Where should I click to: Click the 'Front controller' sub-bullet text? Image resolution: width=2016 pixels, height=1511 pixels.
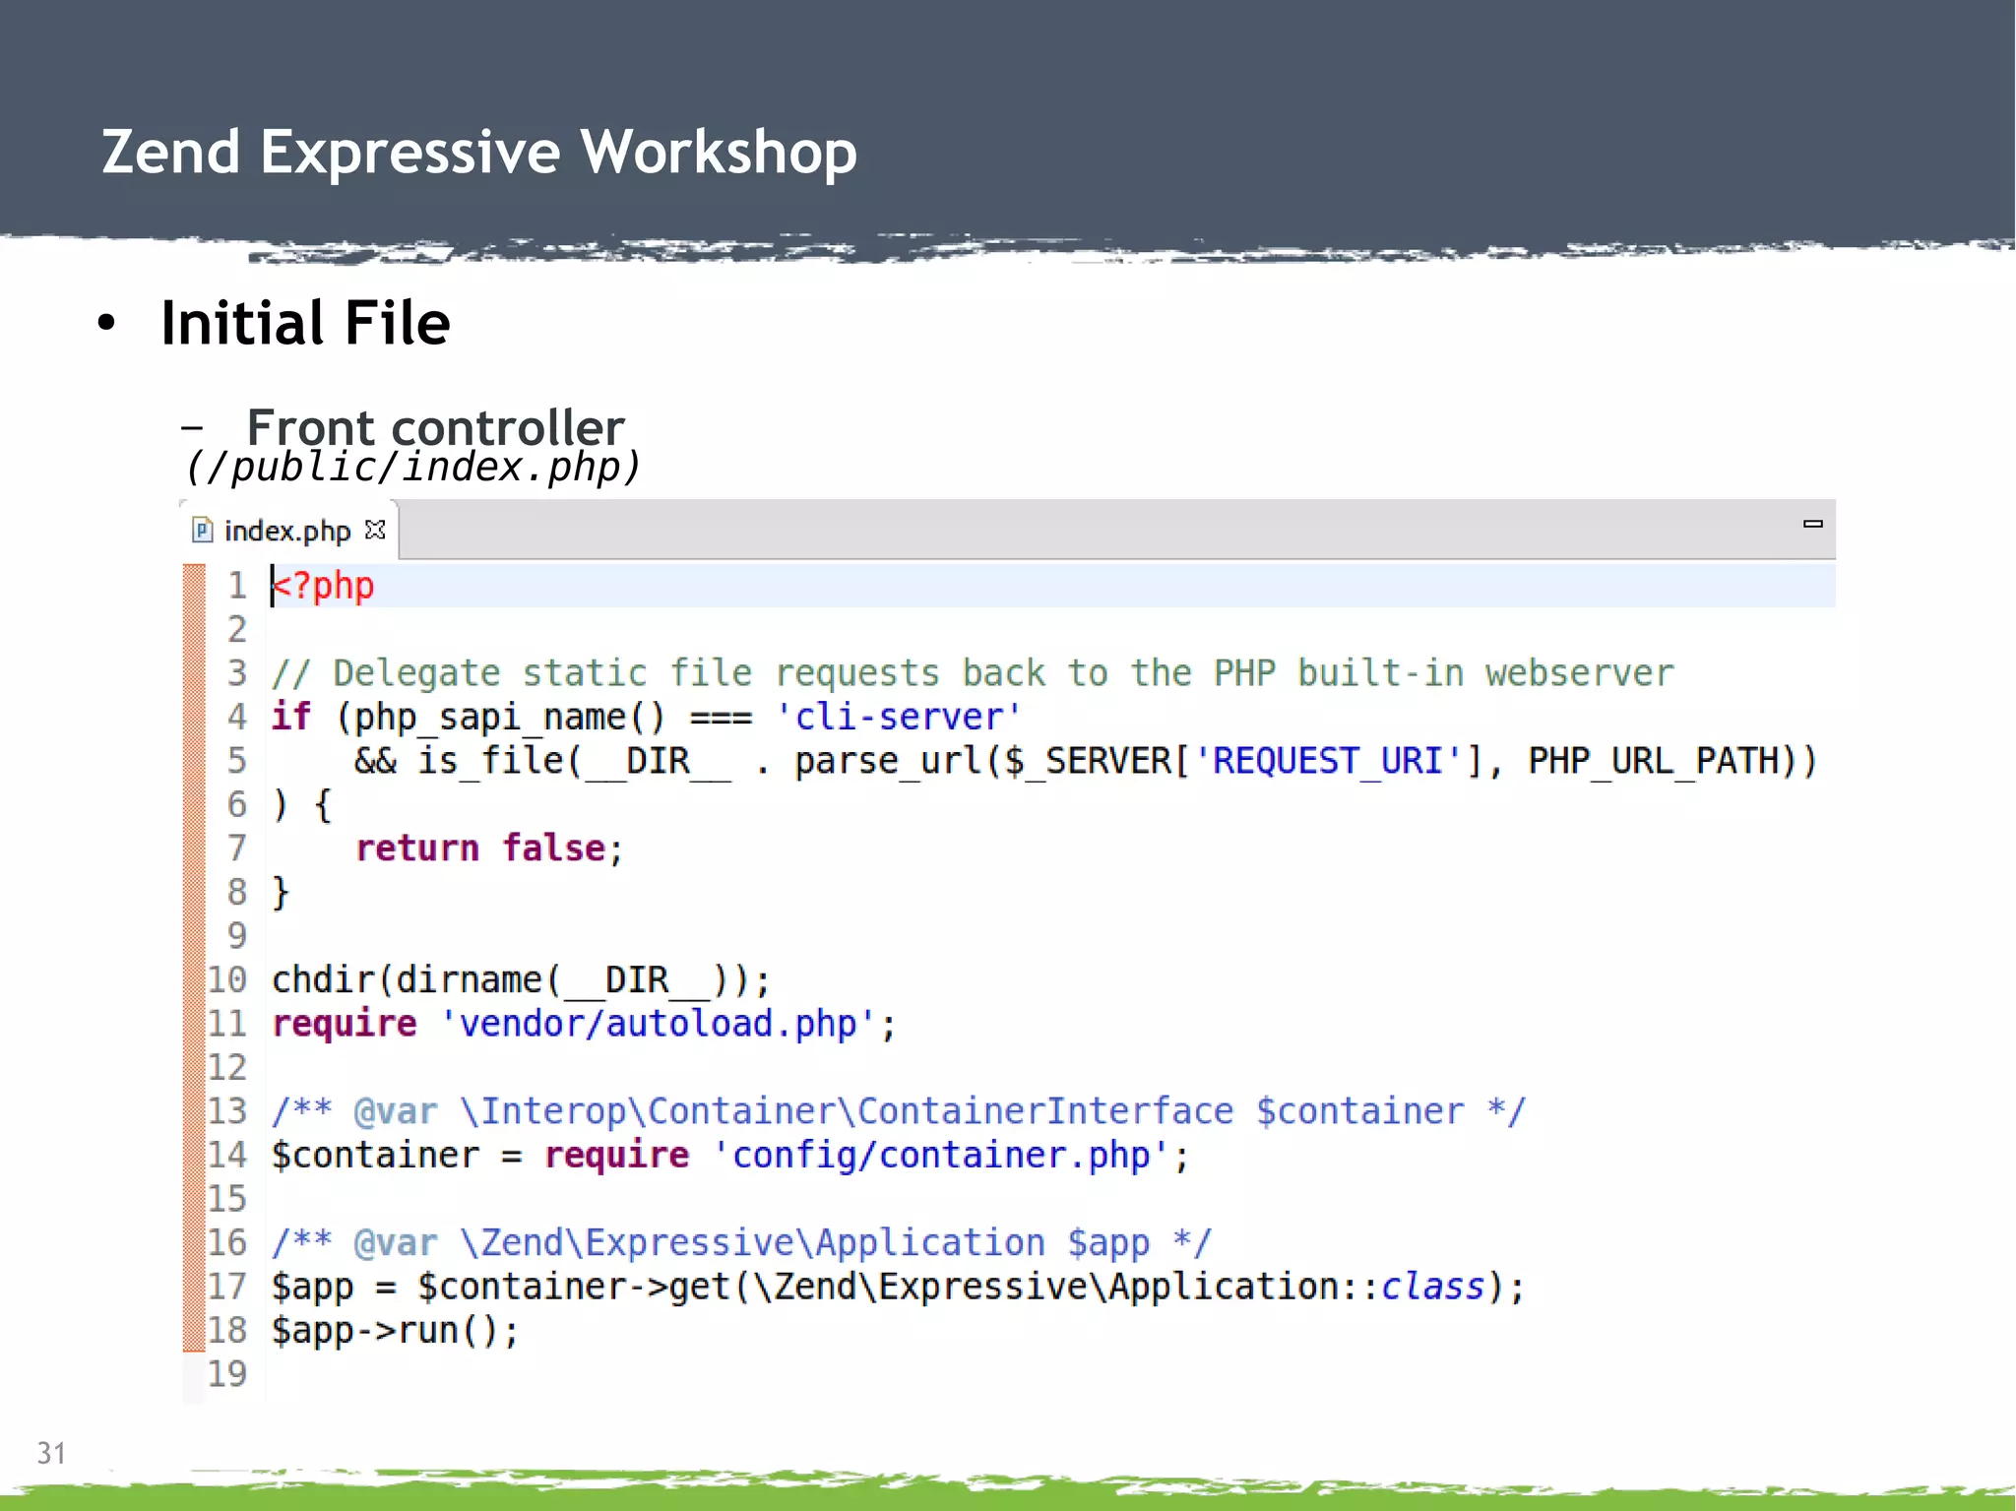click(435, 427)
